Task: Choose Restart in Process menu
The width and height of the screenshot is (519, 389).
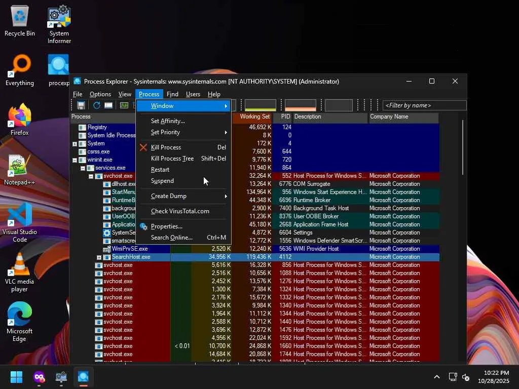Action: coord(183,170)
